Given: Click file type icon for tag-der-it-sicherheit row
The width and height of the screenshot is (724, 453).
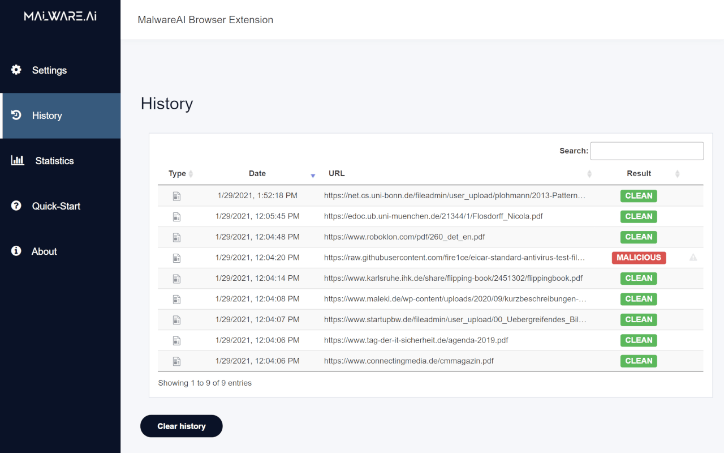Looking at the screenshot, I should click(176, 340).
